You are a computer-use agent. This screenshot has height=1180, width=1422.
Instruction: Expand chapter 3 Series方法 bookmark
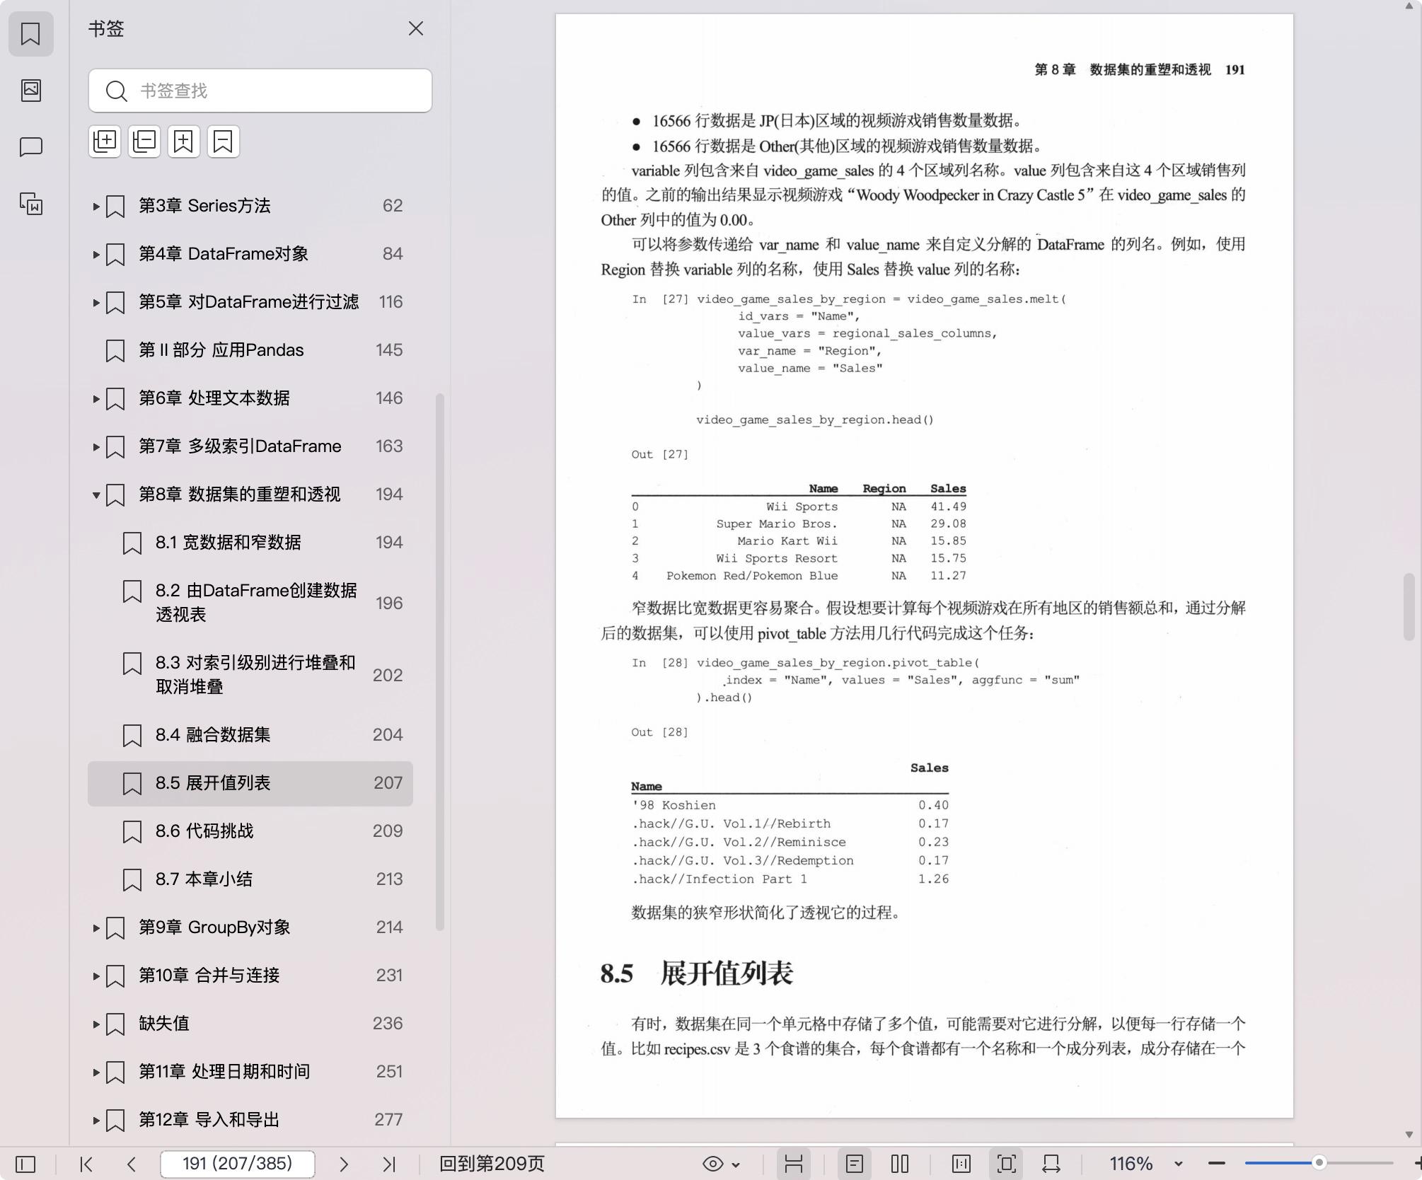coord(96,206)
